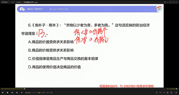Screen dimensions: 179x95
Task: Pause the video playback
Action: point(3,93)
